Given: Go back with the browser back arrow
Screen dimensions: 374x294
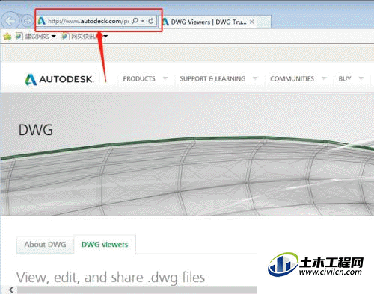Looking at the screenshot, I should (x=10, y=21).
